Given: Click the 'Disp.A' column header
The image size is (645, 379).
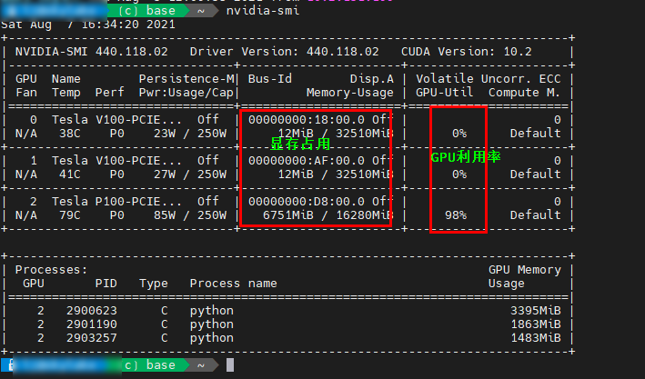Looking at the screenshot, I should pos(372,78).
